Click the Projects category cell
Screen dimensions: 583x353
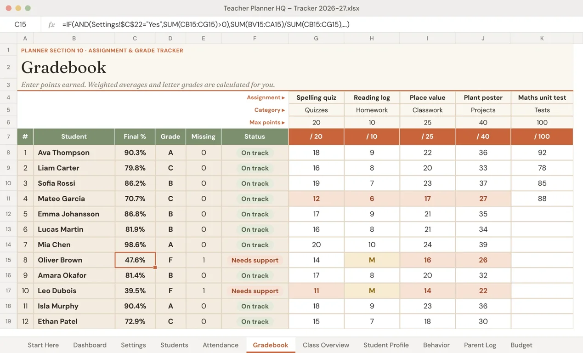coord(483,110)
